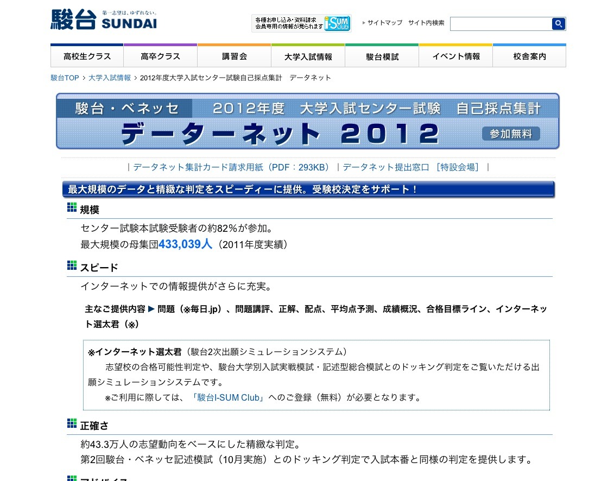Click the grid icon beside 正確さ heading
The height and width of the screenshot is (481, 614).
pyautogui.click(x=72, y=423)
